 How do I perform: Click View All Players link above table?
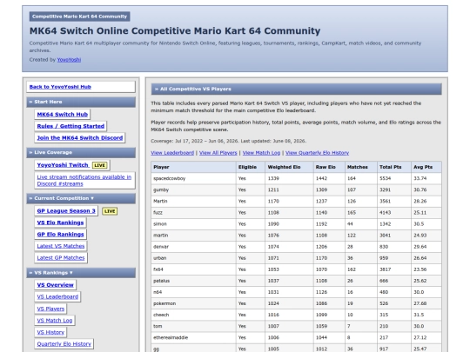click(218, 153)
